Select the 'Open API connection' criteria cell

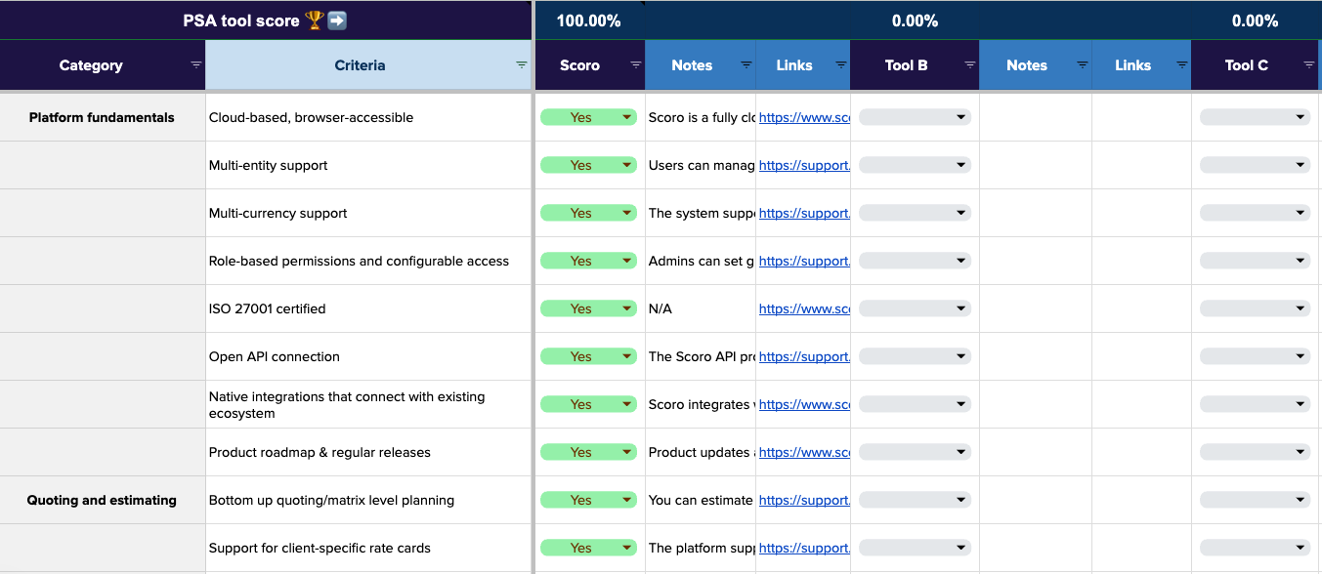tap(368, 356)
